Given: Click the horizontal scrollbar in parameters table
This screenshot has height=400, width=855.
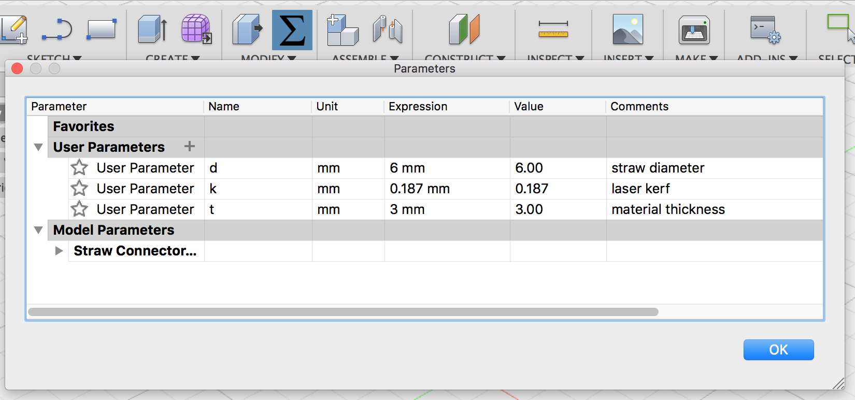Looking at the screenshot, I should pyautogui.click(x=343, y=312).
